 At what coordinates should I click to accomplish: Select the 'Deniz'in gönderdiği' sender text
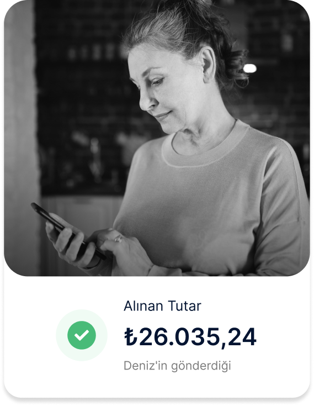pyautogui.click(x=177, y=366)
